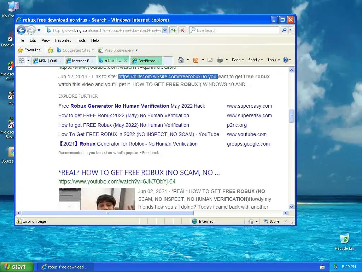Open the Edit menu
This screenshot has width=362, height=272.
[33, 40]
